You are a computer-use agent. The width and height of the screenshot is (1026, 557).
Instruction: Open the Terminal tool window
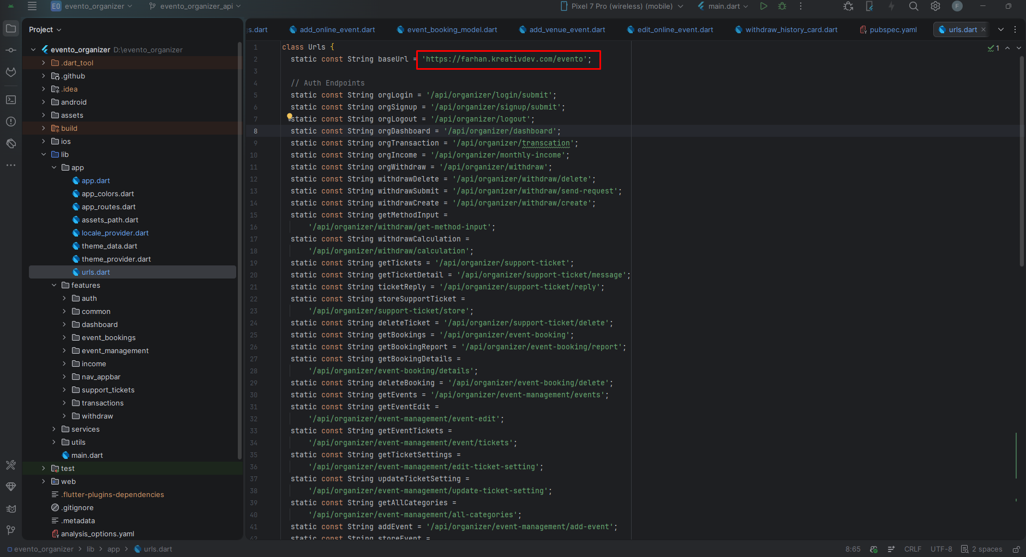[10, 100]
